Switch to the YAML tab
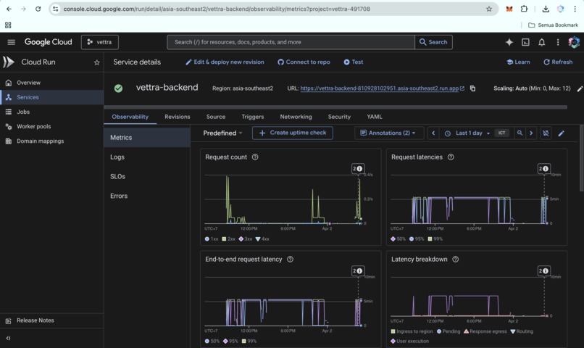 pyautogui.click(x=375, y=117)
